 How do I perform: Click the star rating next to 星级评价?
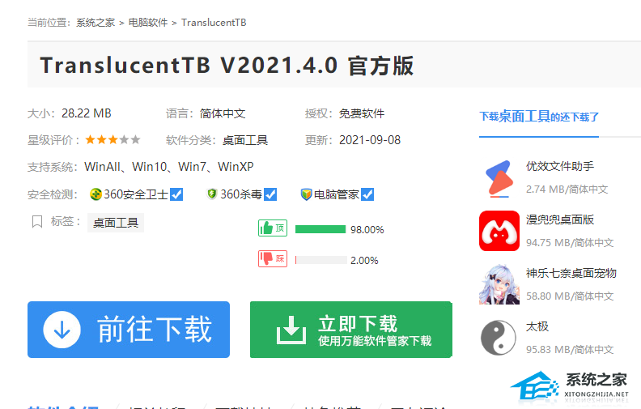pos(112,139)
